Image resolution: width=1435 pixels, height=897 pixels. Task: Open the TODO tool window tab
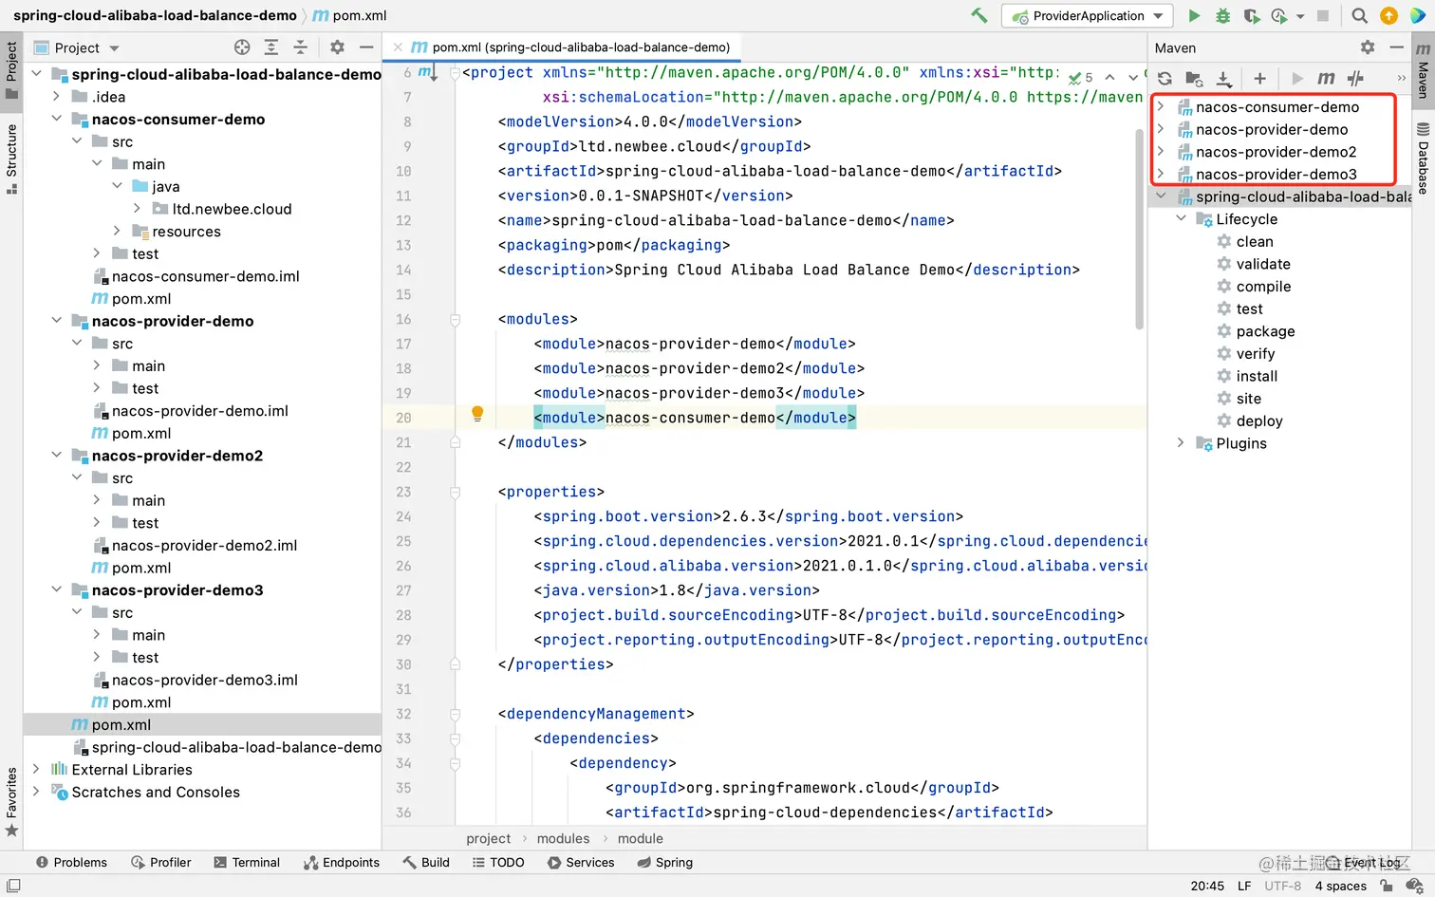pos(498,862)
